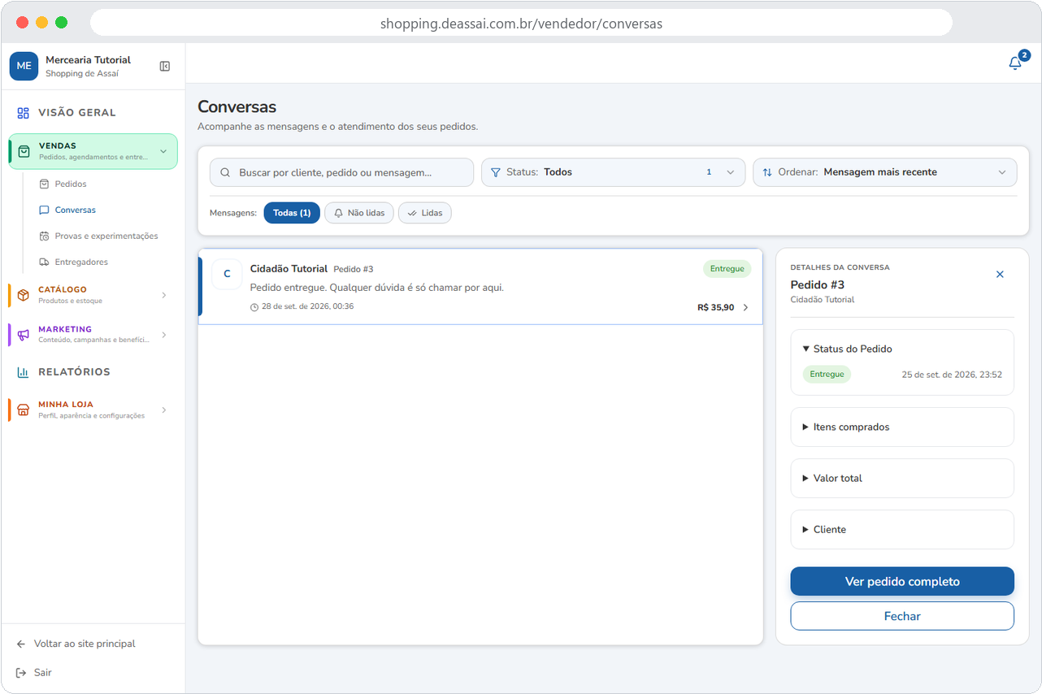Viewport: 1042px width, 694px height.
Task: Click the Relatórios bar chart icon
Action: [x=23, y=372]
